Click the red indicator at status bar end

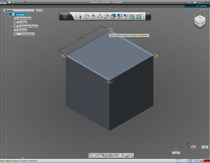click(206, 161)
